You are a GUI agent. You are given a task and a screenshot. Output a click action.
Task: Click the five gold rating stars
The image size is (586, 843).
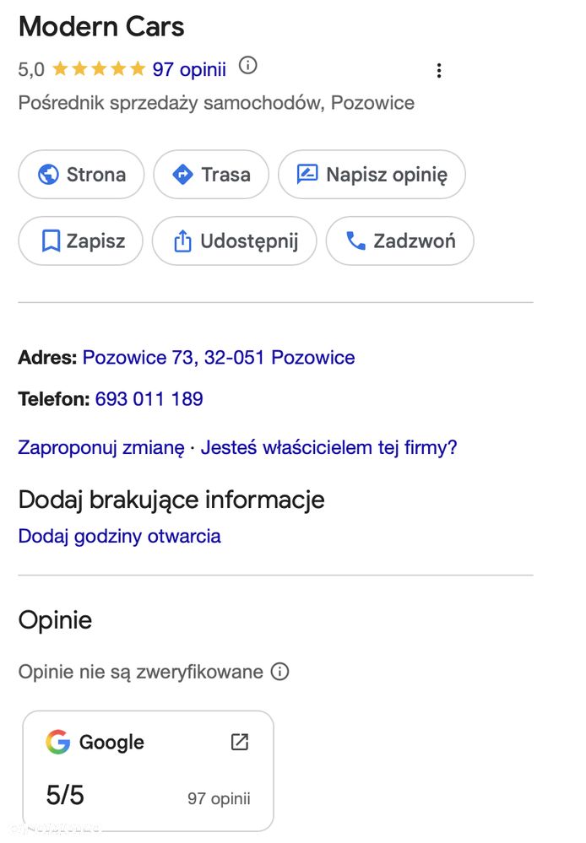[99, 69]
